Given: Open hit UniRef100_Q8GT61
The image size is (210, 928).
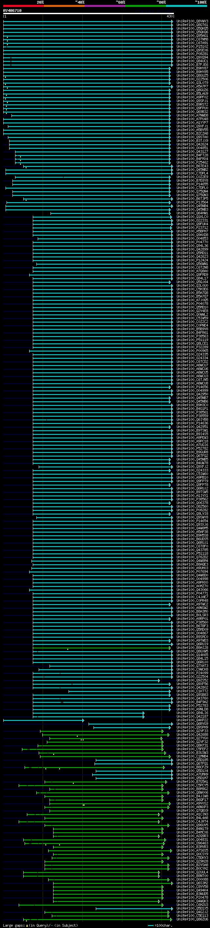Looking at the screenshot, I should click(x=192, y=25).
